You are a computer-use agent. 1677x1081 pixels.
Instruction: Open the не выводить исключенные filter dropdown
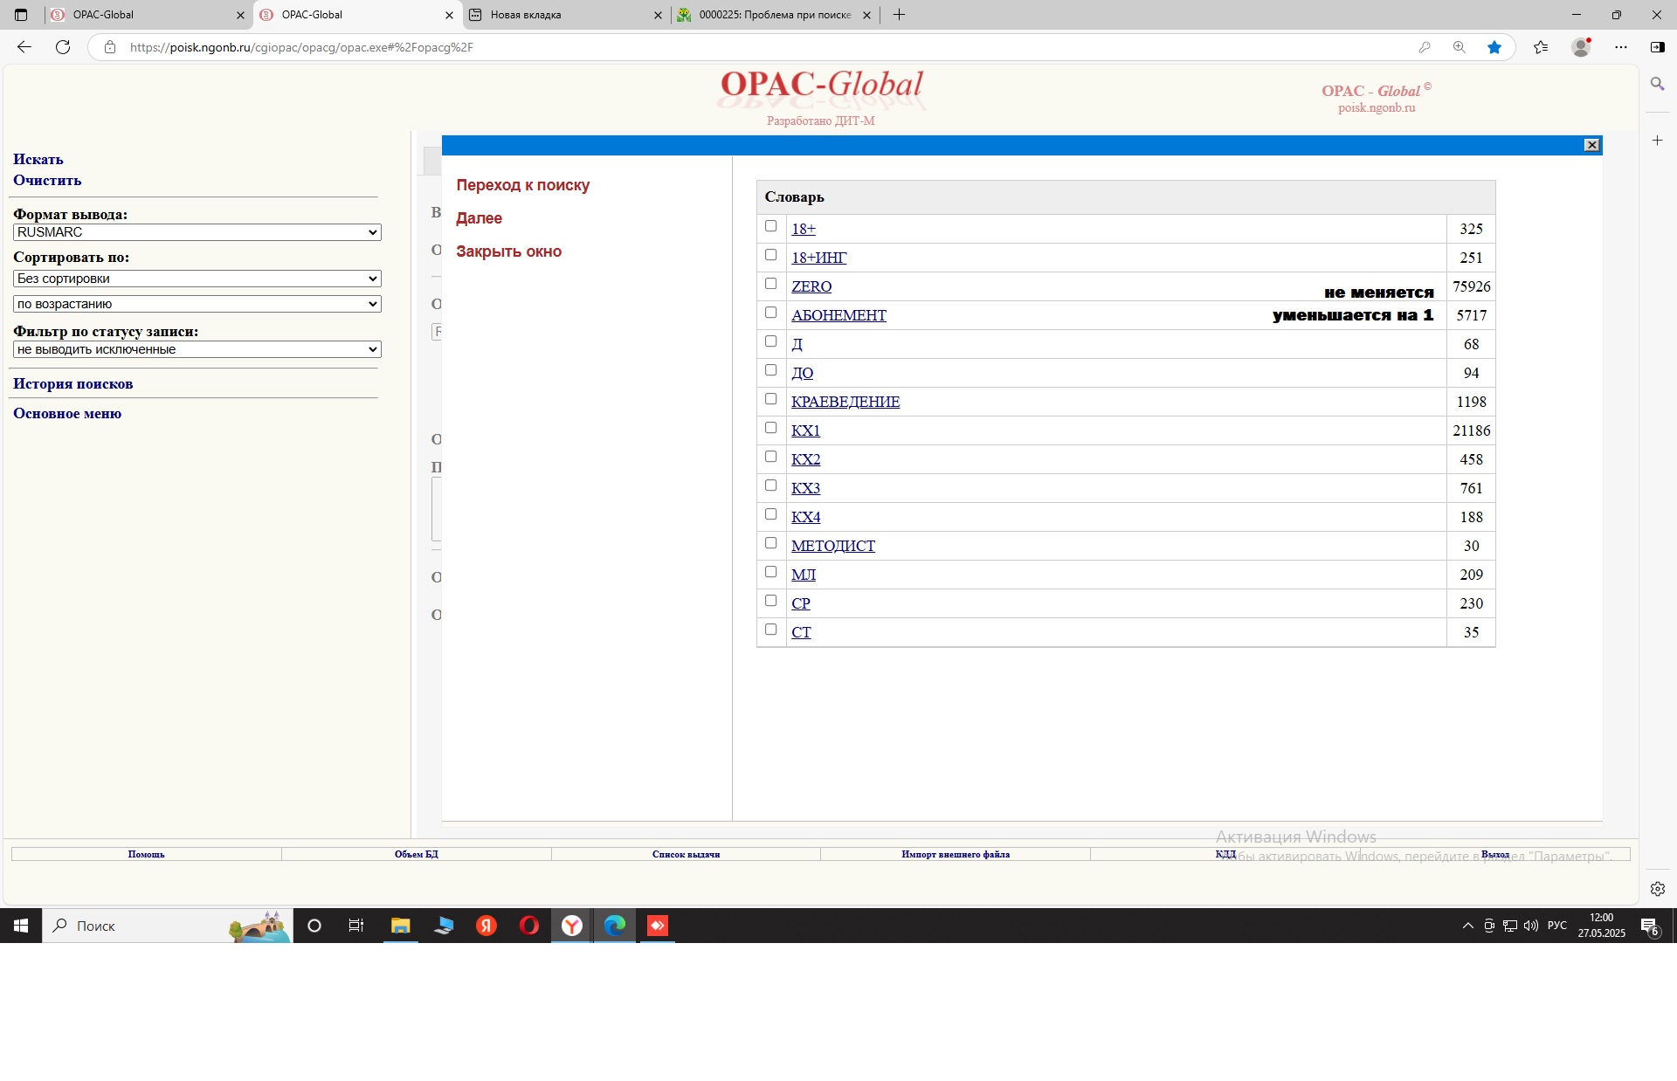tap(197, 349)
